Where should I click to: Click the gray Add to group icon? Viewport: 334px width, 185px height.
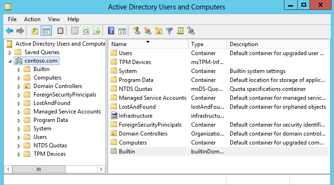[x=191, y=31]
